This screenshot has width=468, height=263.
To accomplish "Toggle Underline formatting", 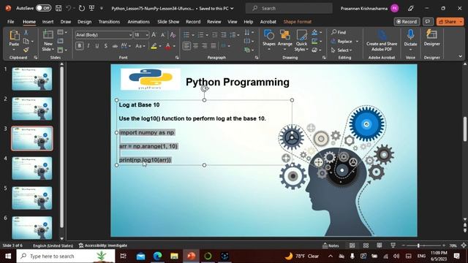I will coord(97,46).
